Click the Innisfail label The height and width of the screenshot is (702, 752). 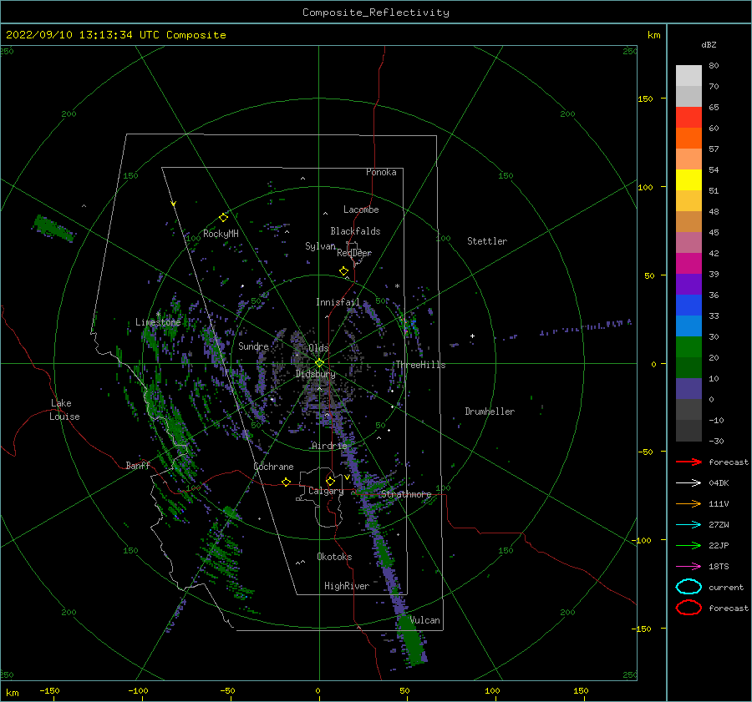pyautogui.click(x=338, y=302)
